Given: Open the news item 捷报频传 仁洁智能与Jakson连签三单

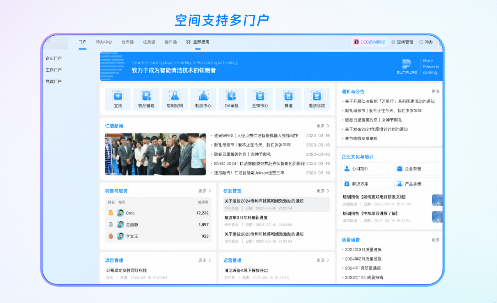Looking at the screenshot, I should [x=249, y=173].
